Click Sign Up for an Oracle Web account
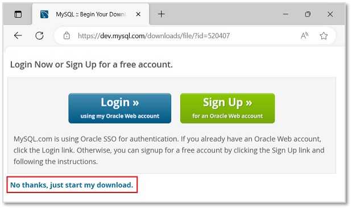This screenshot has height=209, width=352. click(x=227, y=108)
